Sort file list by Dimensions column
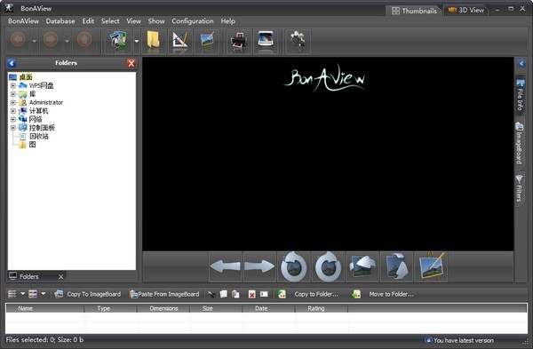Viewport: 533px width, 349px height. [x=163, y=308]
